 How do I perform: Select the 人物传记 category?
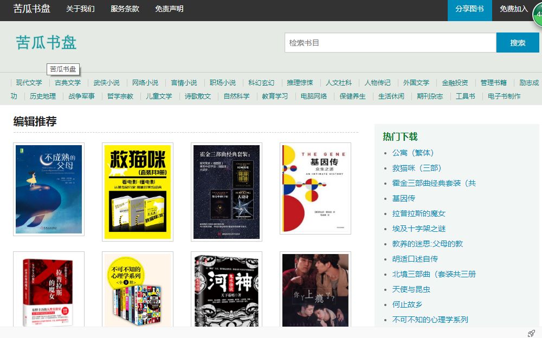click(x=377, y=82)
